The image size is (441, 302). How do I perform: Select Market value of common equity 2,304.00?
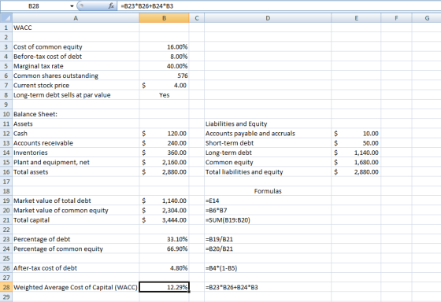164,210
